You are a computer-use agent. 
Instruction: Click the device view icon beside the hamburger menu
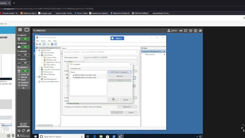tap(27, 30)
